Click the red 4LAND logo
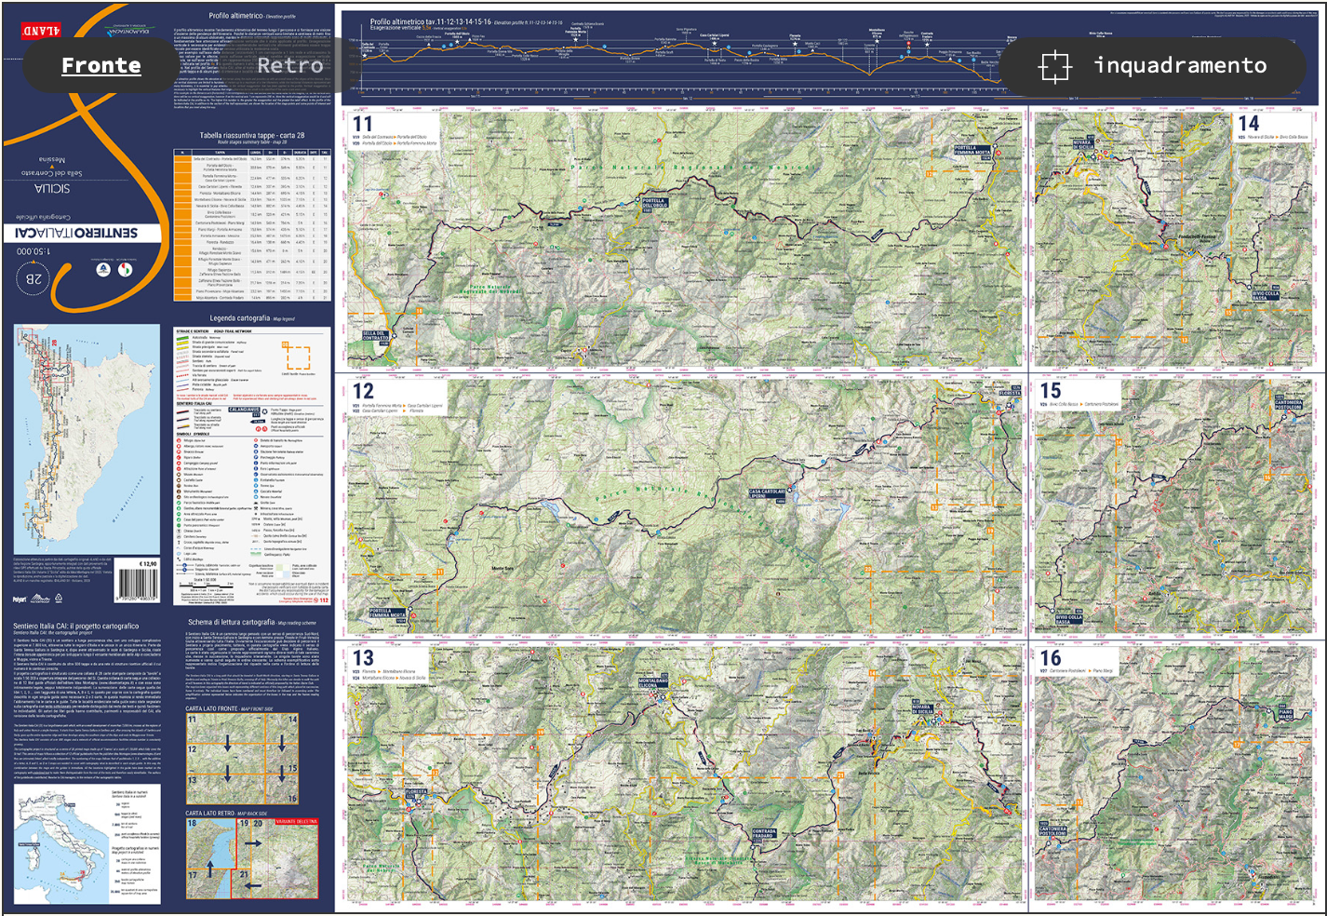The image size is (1327, 916). [41, 31]
